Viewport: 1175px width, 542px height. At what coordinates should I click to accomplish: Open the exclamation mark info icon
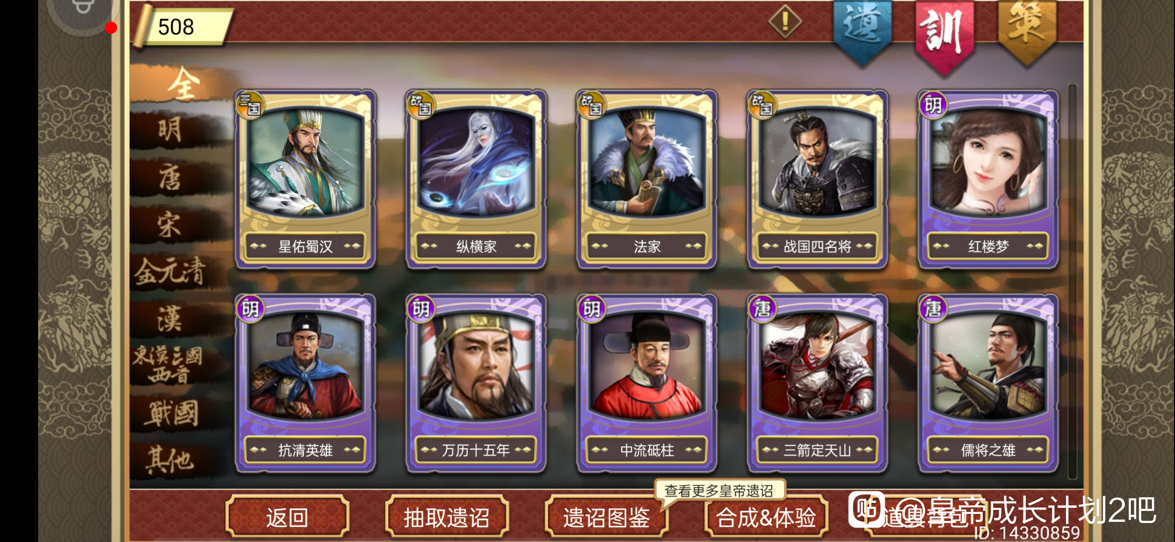[785, 21]
